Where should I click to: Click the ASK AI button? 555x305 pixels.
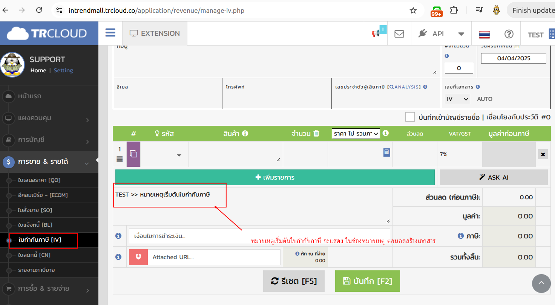click(x=494, y=177)
